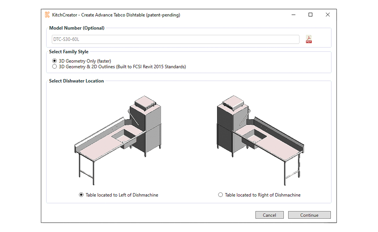Choose Table located to Left of Dishmachine
This screenshot has height=232, width=378.
[x=119, y=195]
